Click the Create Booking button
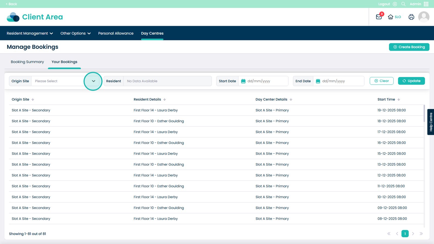Viewport: 434px width, 244px height. (x=409, y=47)
